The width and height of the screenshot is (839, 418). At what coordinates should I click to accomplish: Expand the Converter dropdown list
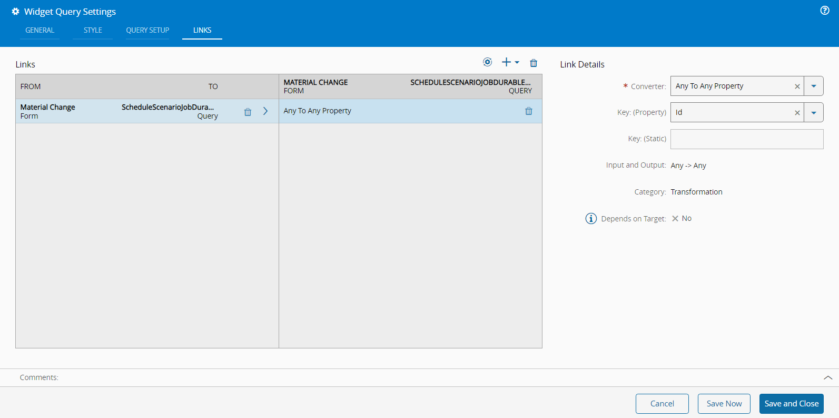pyautogui.click(x=814, y=86)
